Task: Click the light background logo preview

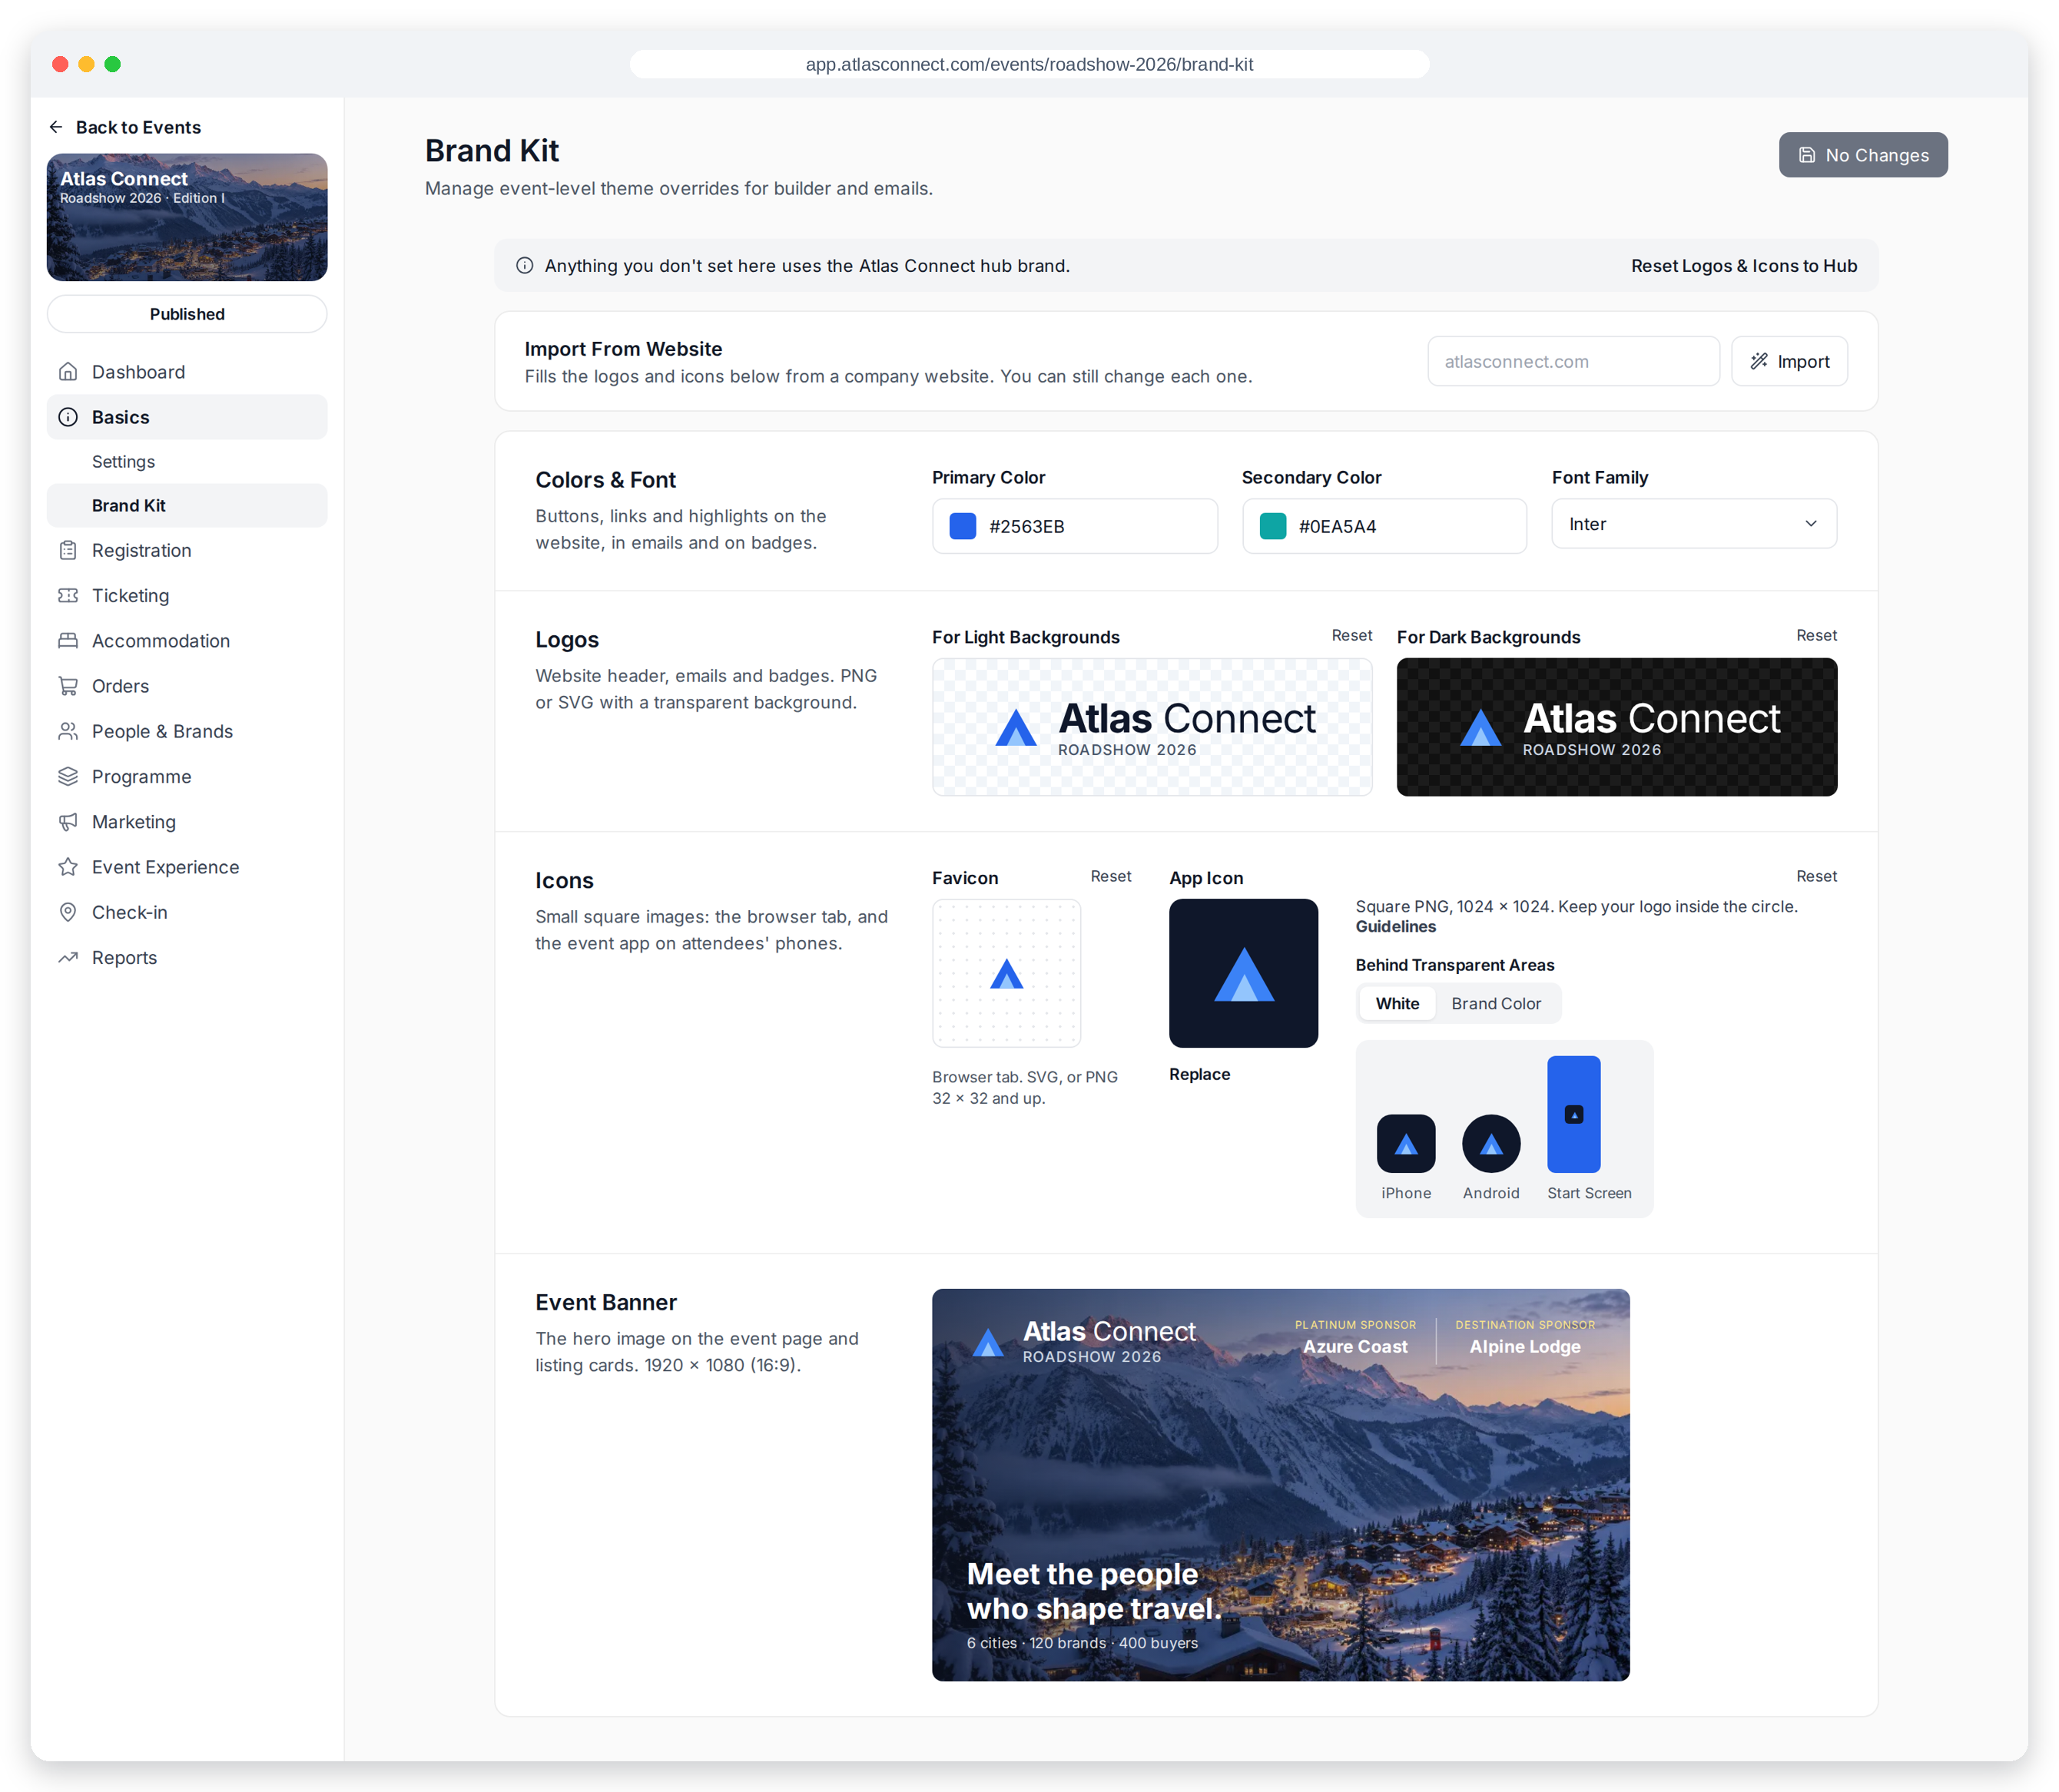Action: [1151, 727]
